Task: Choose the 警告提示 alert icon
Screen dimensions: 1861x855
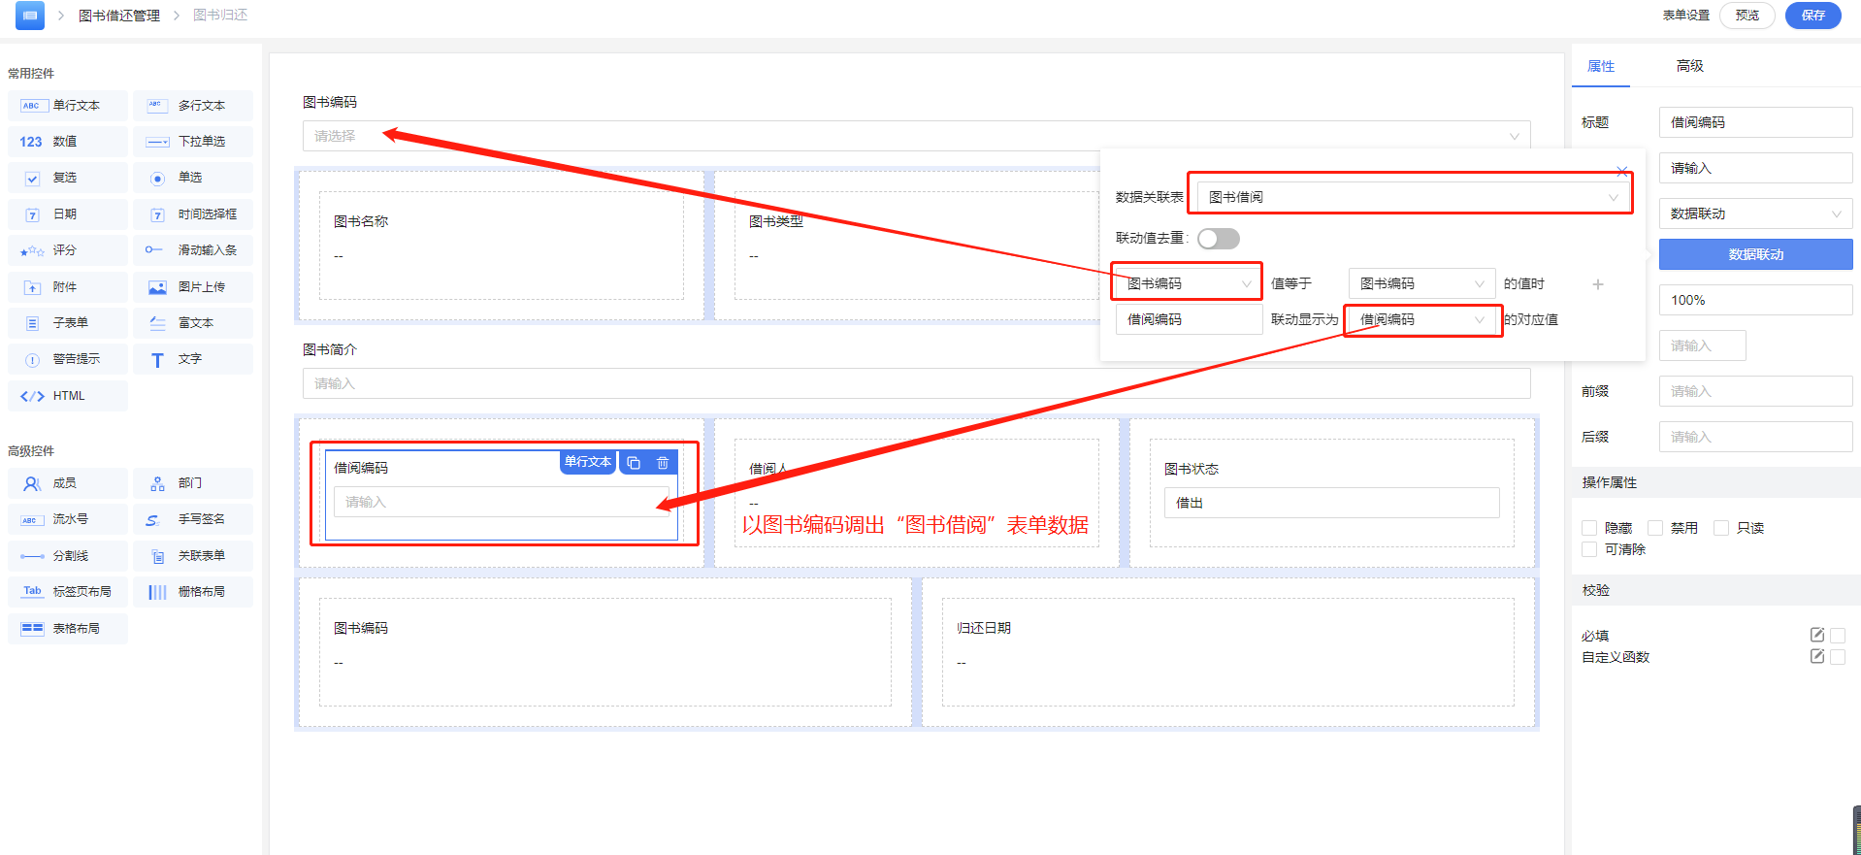Action: point(32,360)
